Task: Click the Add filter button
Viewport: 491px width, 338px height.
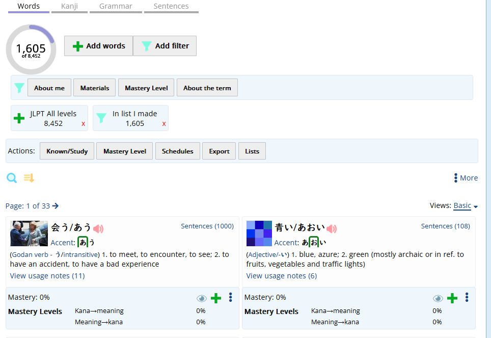Action: tap(165, 46)
